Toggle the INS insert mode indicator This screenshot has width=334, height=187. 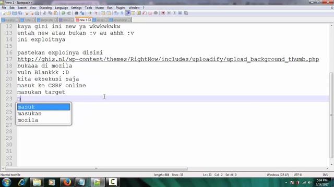325,175
